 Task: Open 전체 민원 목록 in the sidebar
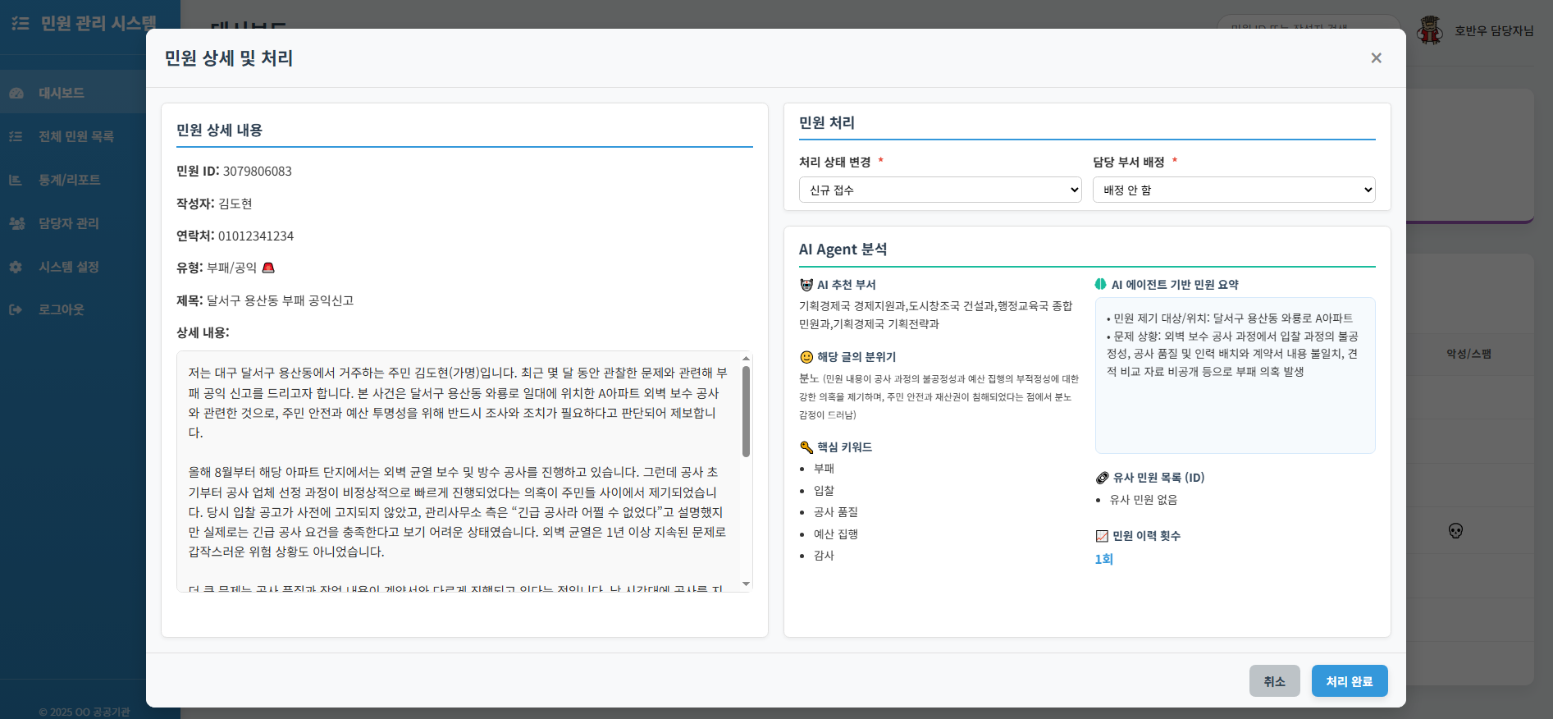(75, 136)
